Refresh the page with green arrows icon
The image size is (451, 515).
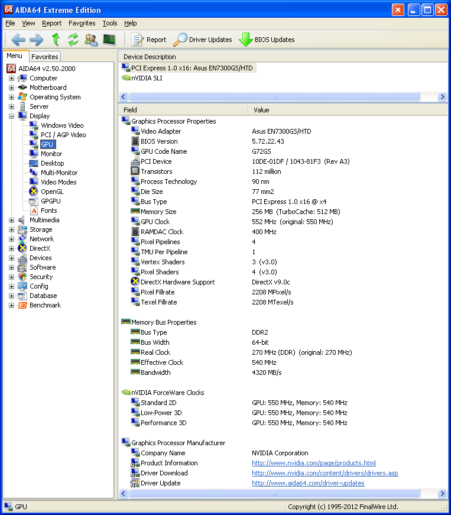[x=73, y=40]
